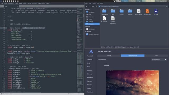
Task: Switch to first workspace tag
Action: 1,1
